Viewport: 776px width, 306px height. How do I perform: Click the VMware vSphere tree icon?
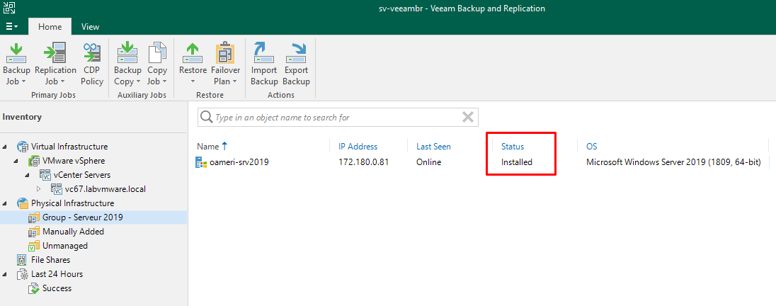point(34,161)
